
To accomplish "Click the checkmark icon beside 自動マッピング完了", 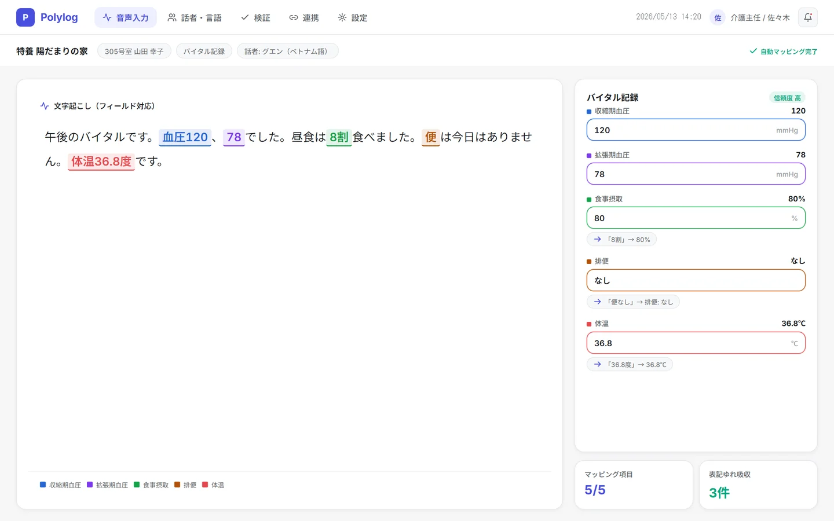I will point(753,51).
